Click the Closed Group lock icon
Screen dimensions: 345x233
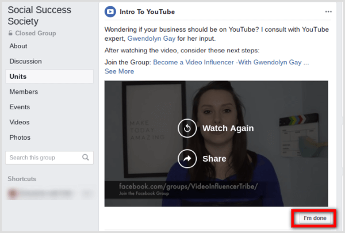pos(10,33)
